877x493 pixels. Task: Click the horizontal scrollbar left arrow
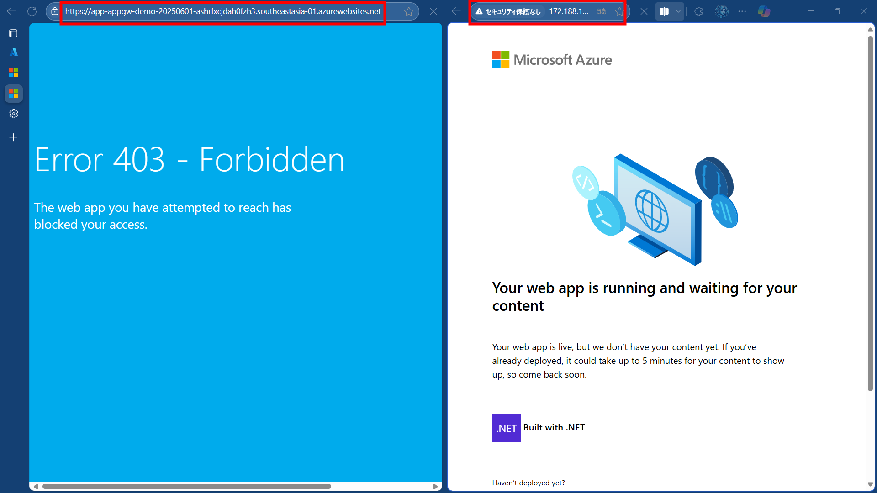[x=36, y=487]
